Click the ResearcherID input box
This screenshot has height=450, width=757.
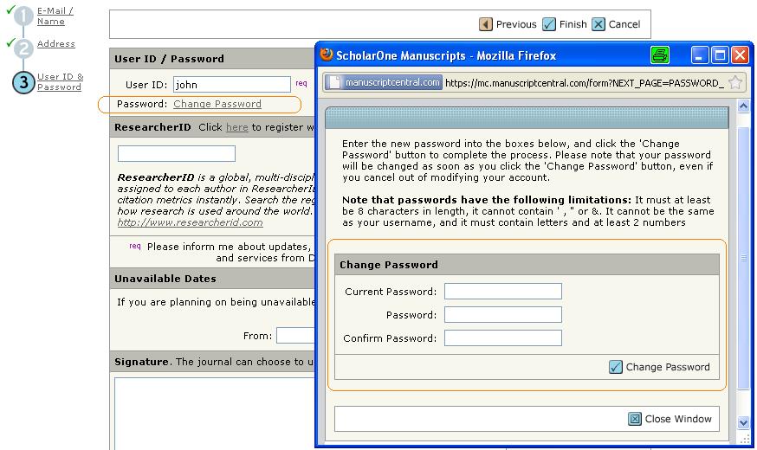point(176,154)
